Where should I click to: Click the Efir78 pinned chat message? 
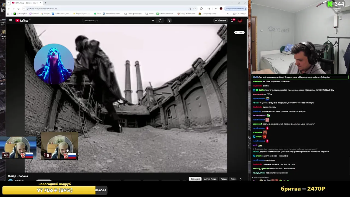300,77
